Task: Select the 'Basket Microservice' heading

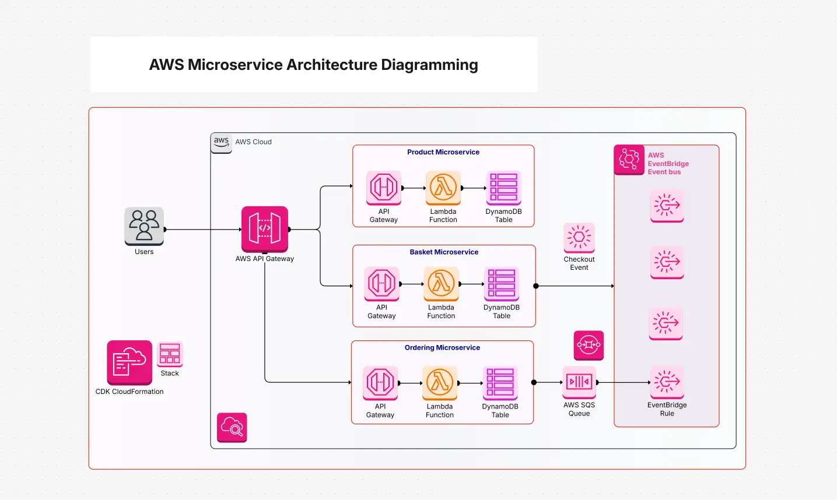Action: point(444,252)
